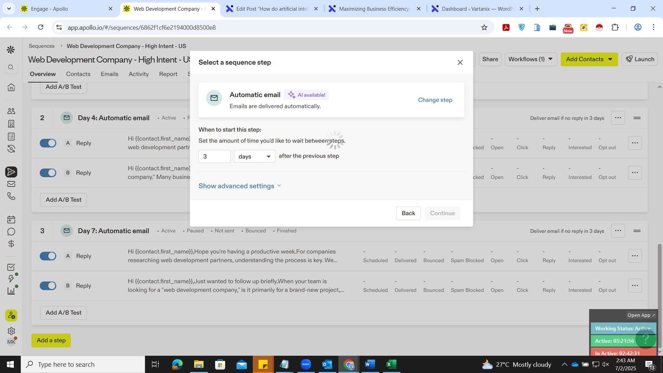663x373 pixels.
Task: Go to the Home sidebar icon
Action: tap(11, 87)
